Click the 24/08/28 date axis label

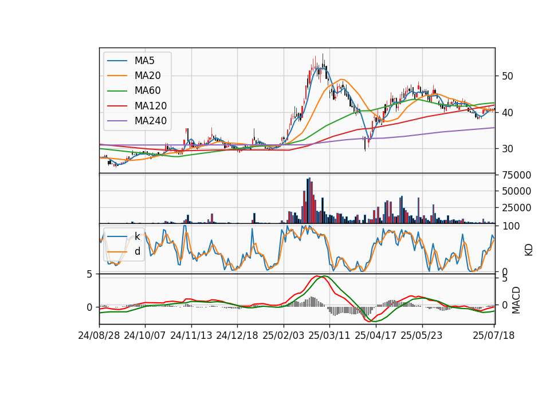coord(99,335)
